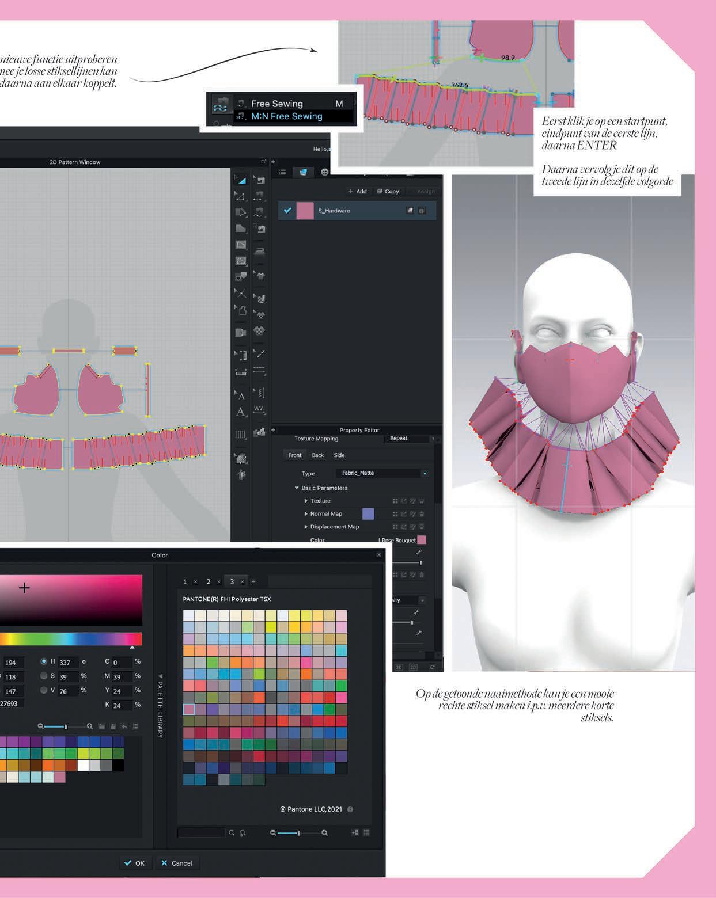
Task: Open the list view icon in Object Browser
Action: tap(282, 172)
